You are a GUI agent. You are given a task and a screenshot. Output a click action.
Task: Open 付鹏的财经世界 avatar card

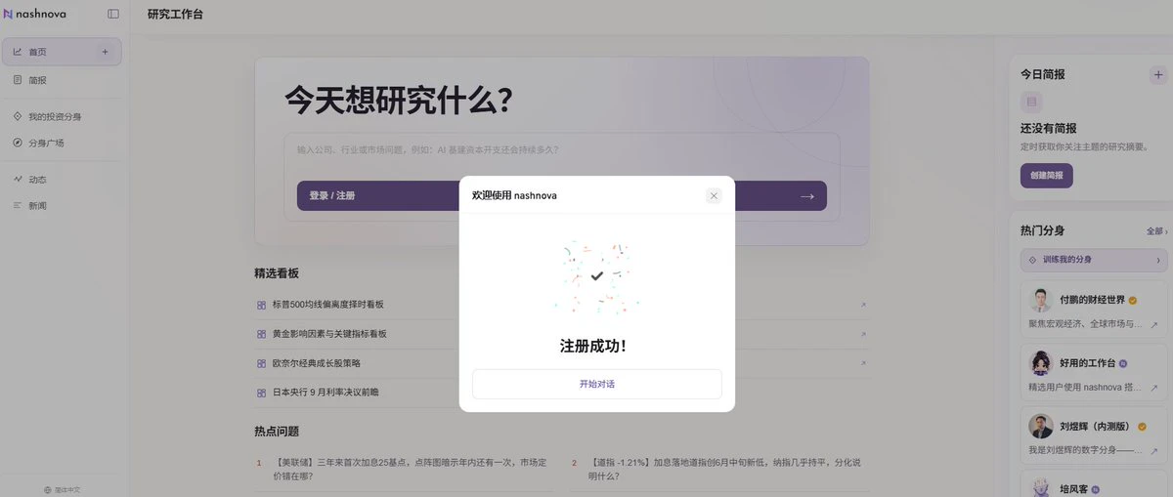[1094, 310]
